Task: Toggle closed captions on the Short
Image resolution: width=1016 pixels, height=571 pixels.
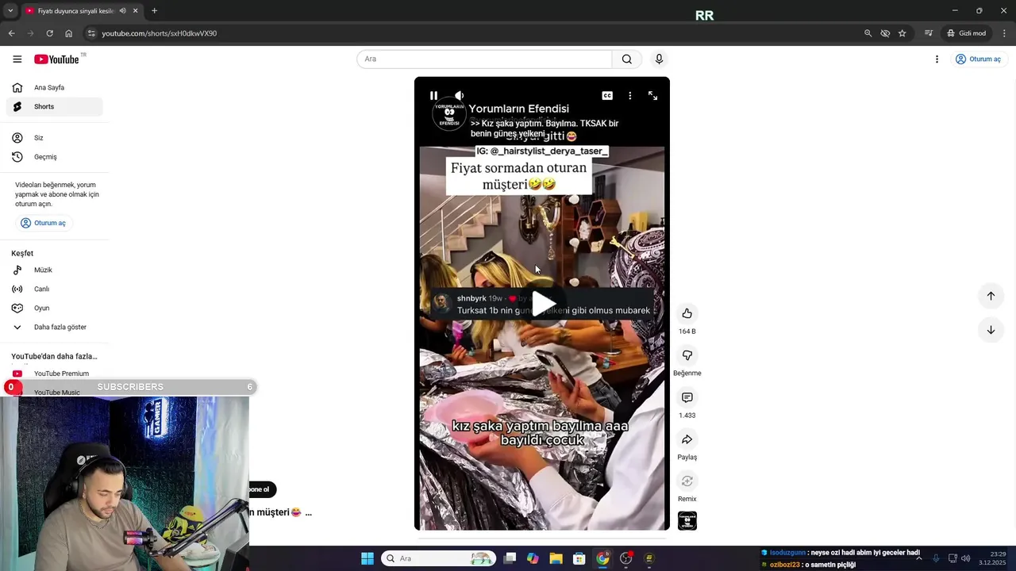Action: (607, 96)
